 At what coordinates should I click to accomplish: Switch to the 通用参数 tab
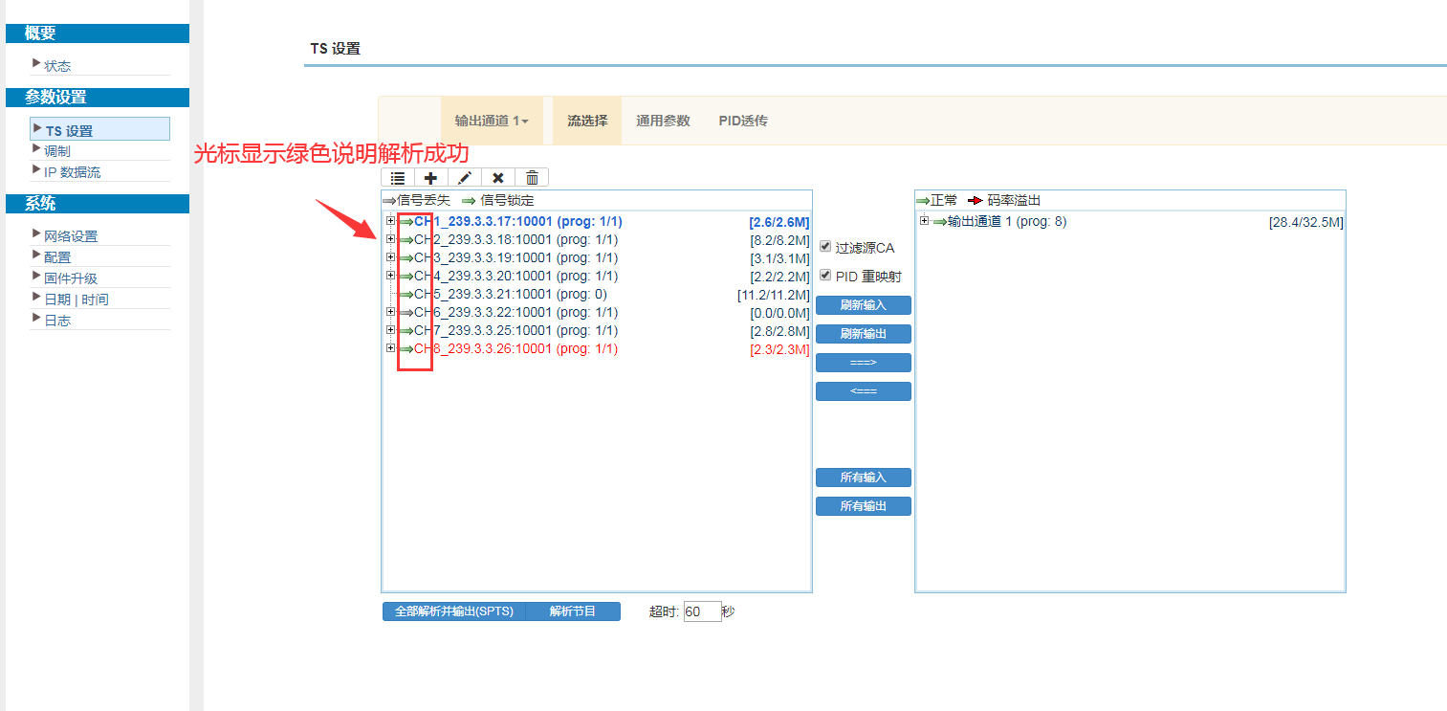(663, 122)
